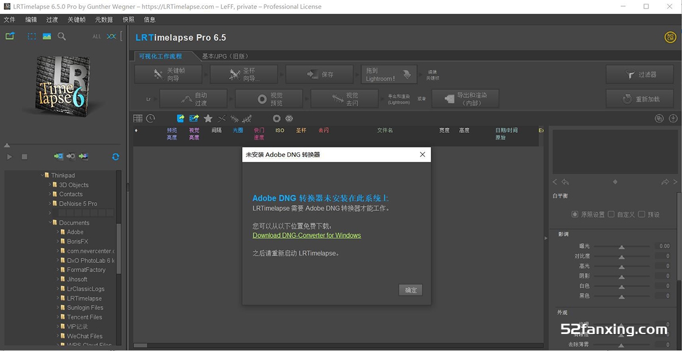Click the star rating icon
The width and height of the screenshot is (682, 351).
tap(208, 119)
